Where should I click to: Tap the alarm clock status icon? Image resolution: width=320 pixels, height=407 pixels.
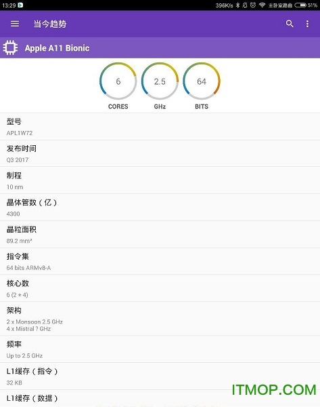point(253,5)
